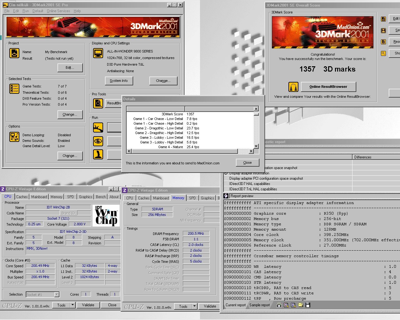This screenshot has height=320, width=400.
Task: Click the Options group icon
Action: (x=14, y=137)
